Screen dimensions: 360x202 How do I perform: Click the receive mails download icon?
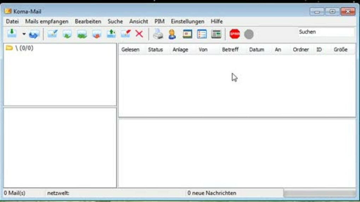pyautogui.click(x=12, y=34)
